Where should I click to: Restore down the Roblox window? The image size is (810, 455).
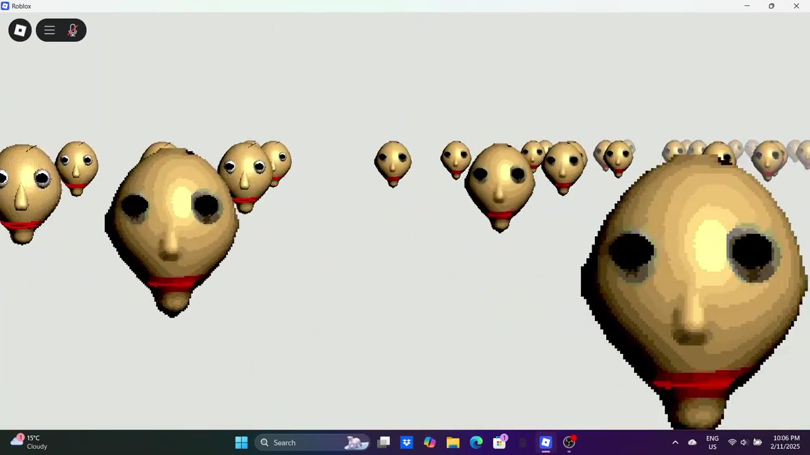[771, 6]
